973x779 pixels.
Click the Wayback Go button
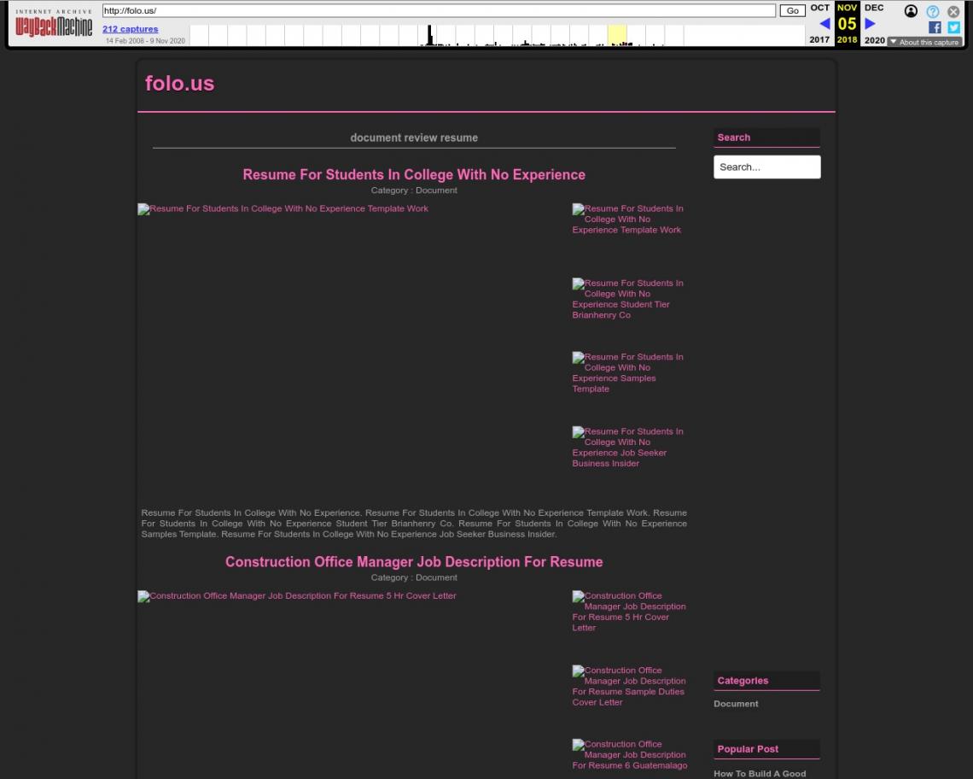(x=792, y=10)
